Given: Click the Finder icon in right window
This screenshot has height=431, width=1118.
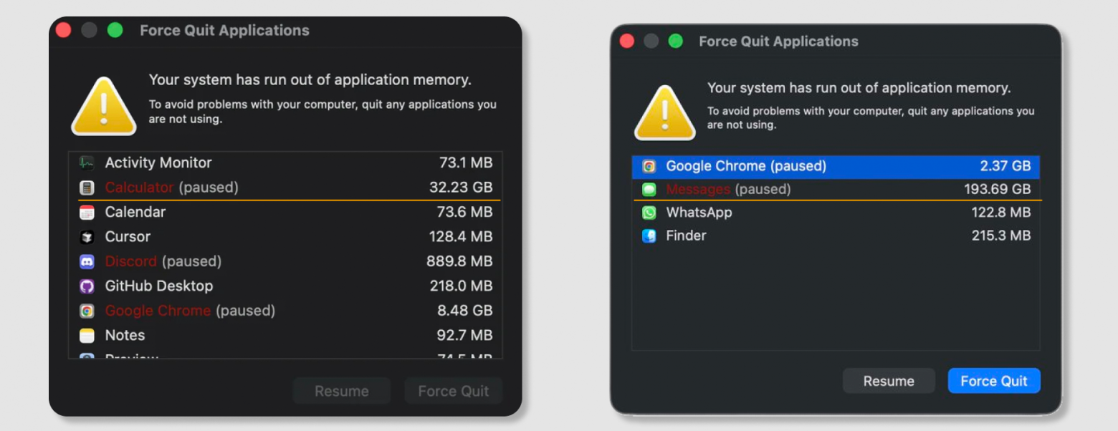Looking at the screenshot, I should coord(649,236).
